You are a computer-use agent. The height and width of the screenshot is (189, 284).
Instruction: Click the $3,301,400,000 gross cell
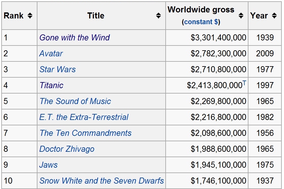tap(207, 38)
